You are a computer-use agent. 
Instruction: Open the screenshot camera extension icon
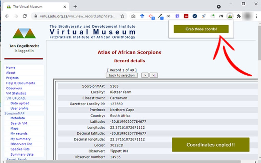tap(133, 16)
